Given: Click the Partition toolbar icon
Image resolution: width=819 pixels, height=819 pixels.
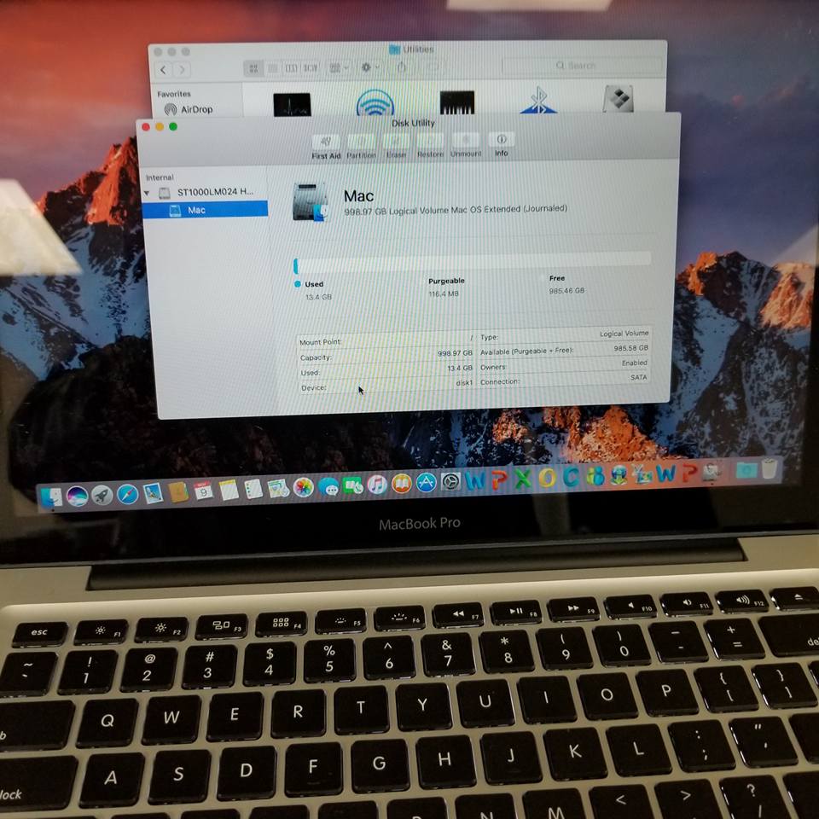Looking at the screenshot, I should click(361, 143).
